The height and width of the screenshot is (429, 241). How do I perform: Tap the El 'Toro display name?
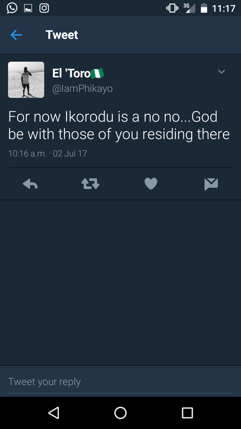click(72, 73)
